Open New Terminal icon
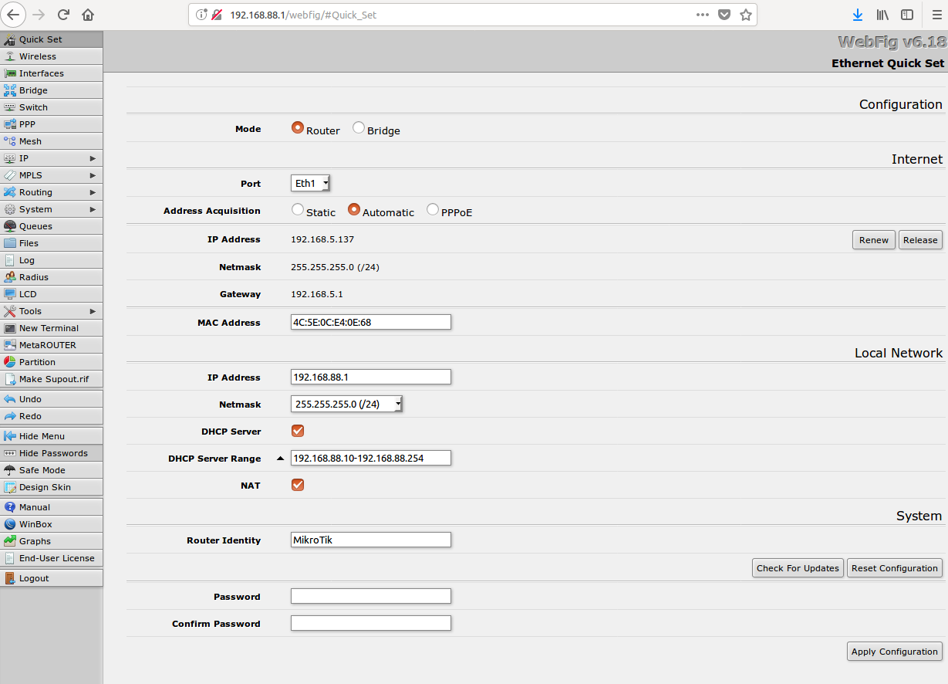Viewport: 948px width, 684px height. [10, 328]
